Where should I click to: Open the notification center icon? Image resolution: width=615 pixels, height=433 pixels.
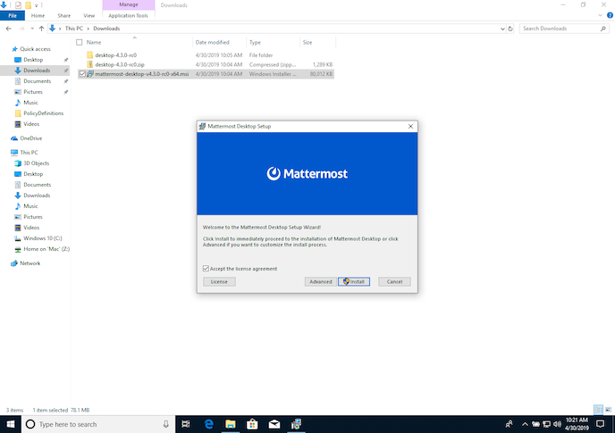pyautogui.click(x=599, y=423)
